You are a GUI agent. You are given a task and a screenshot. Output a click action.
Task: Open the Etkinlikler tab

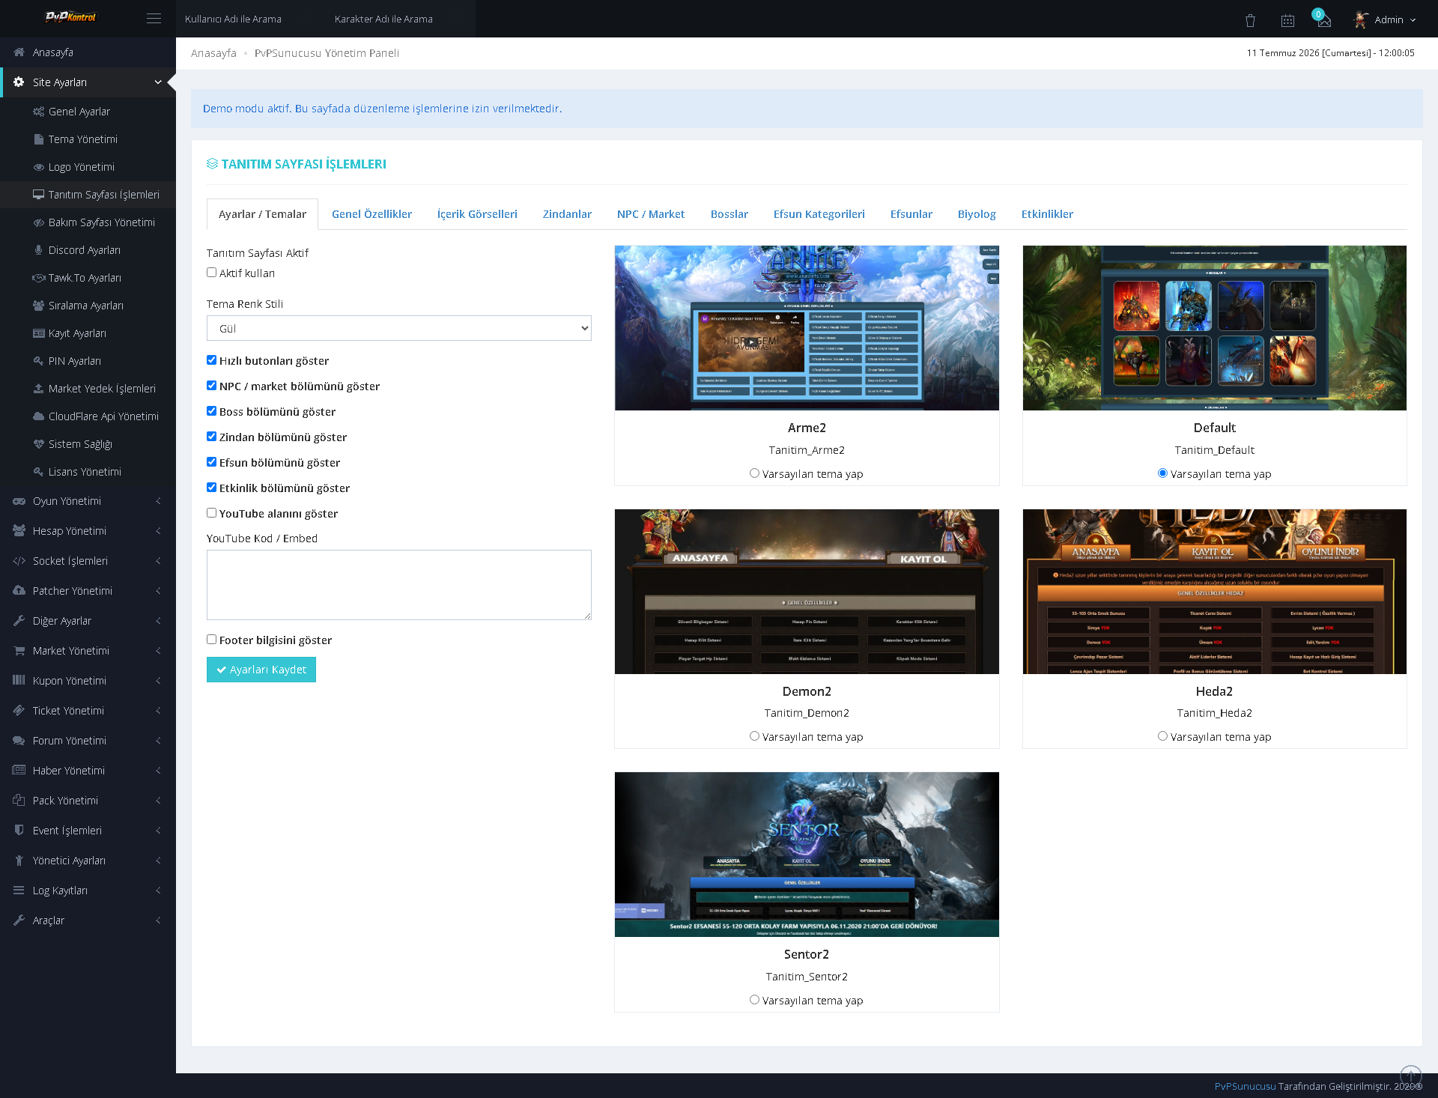click(1047, 214)
